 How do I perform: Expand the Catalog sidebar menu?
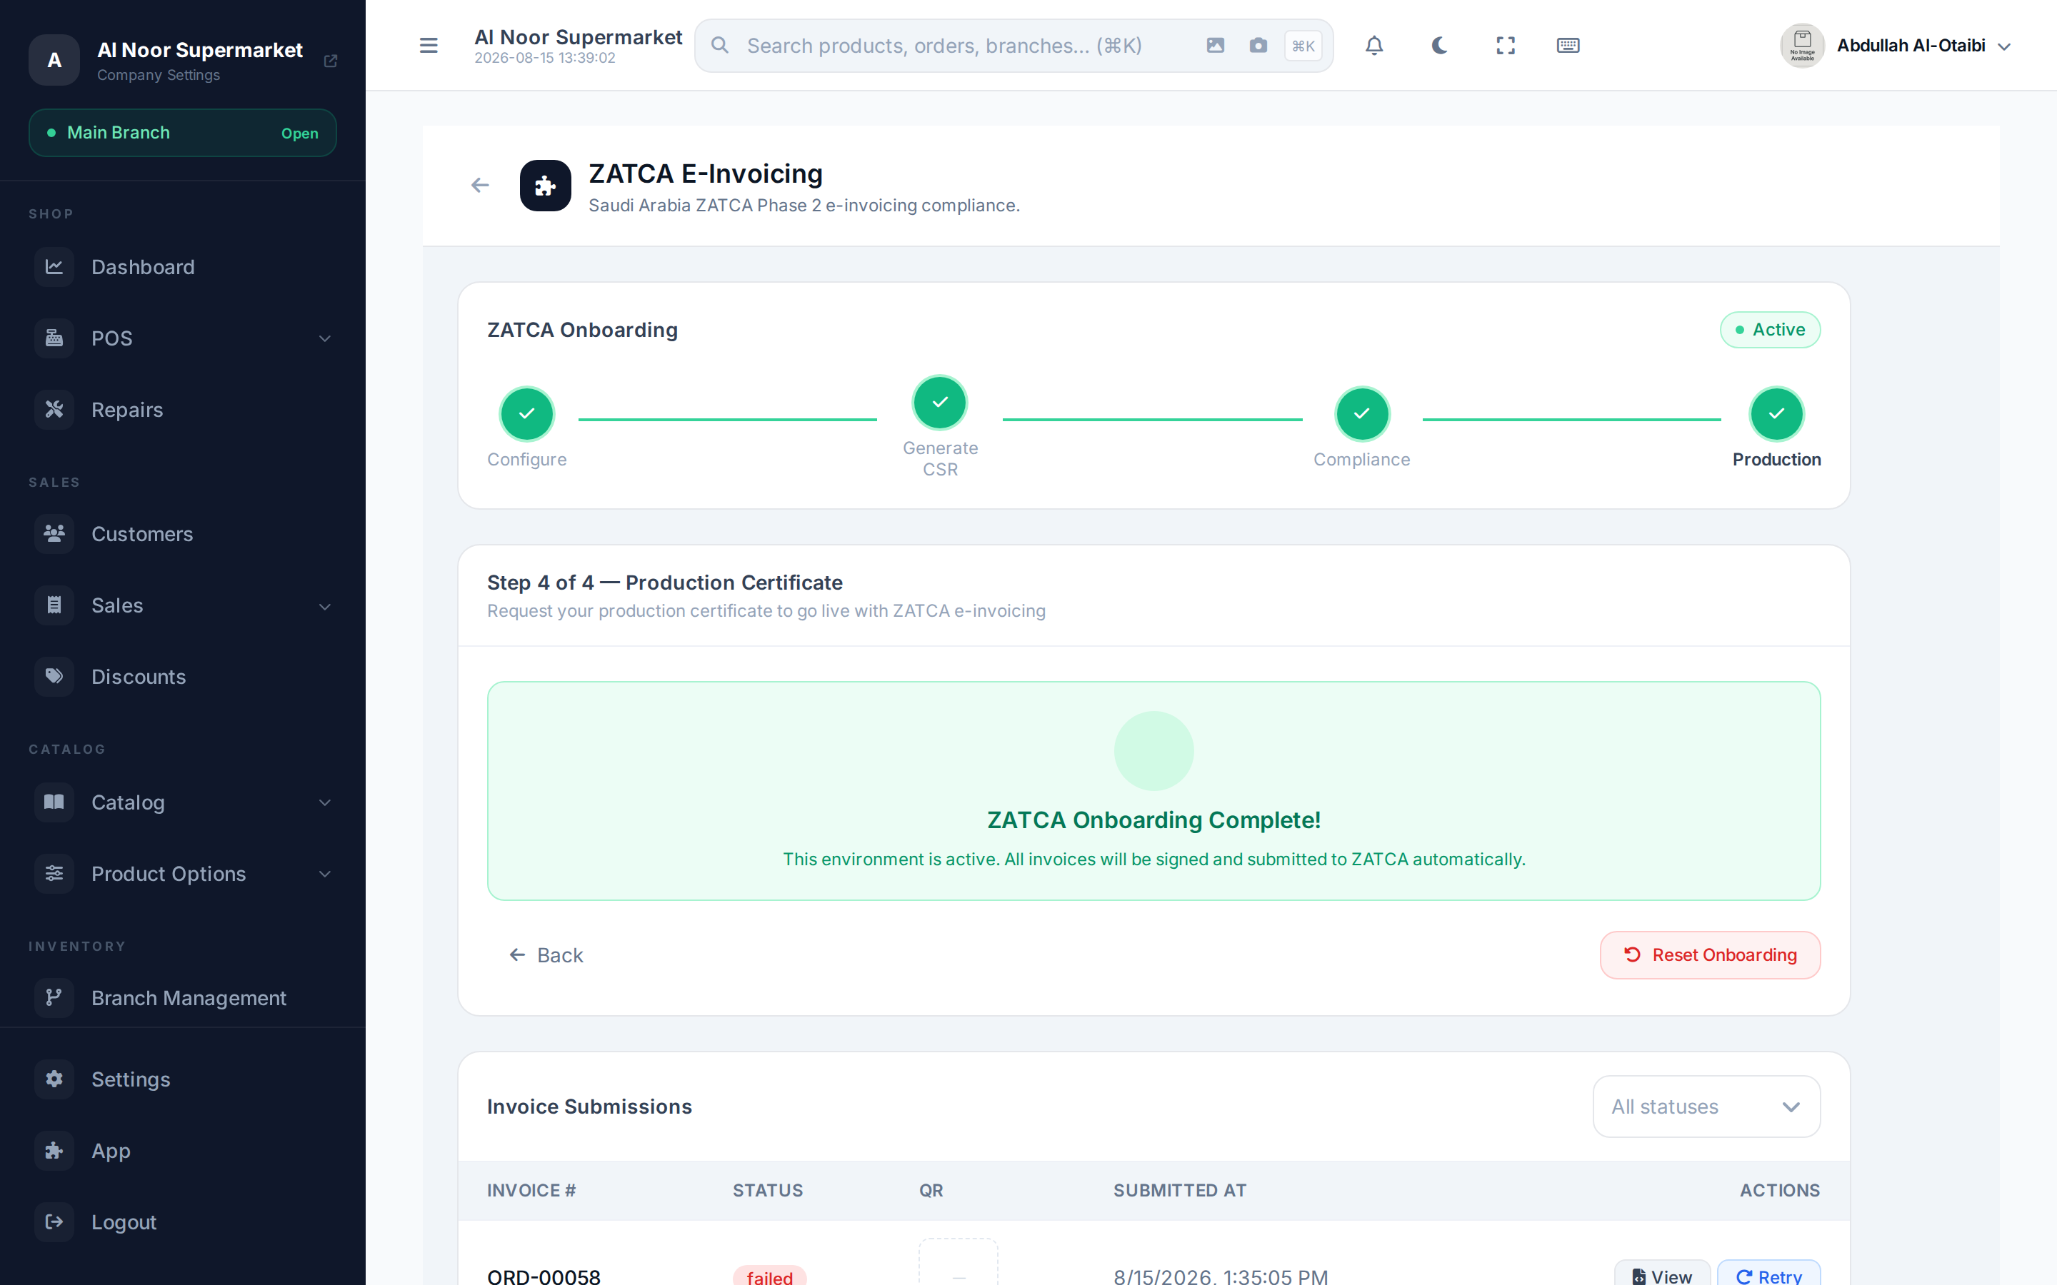[x=183, y=802]
